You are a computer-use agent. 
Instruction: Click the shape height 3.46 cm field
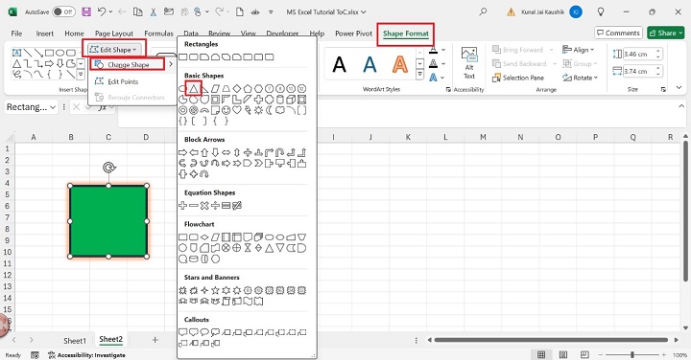click(x=642, y=54)
